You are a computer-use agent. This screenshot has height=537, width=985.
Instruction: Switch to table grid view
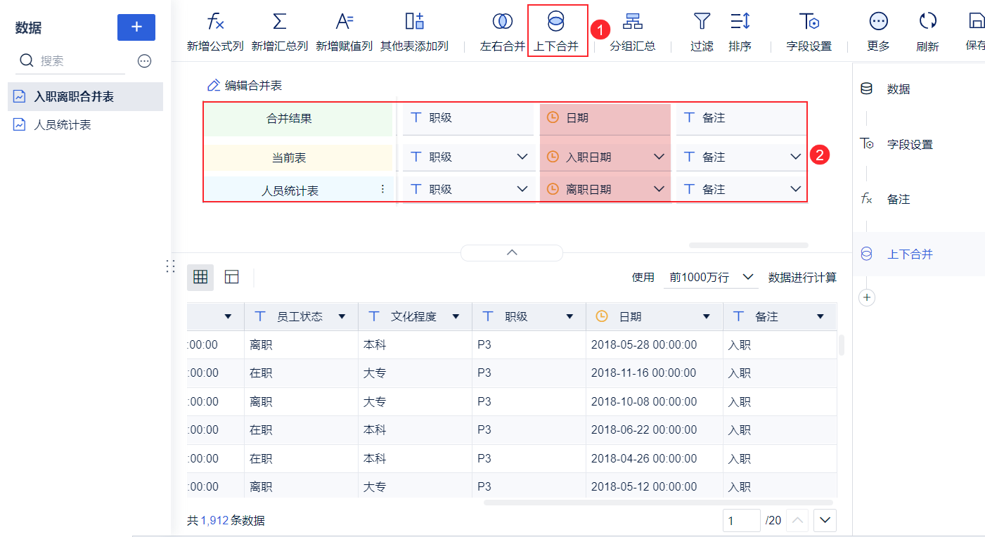(x=200, y=277)
